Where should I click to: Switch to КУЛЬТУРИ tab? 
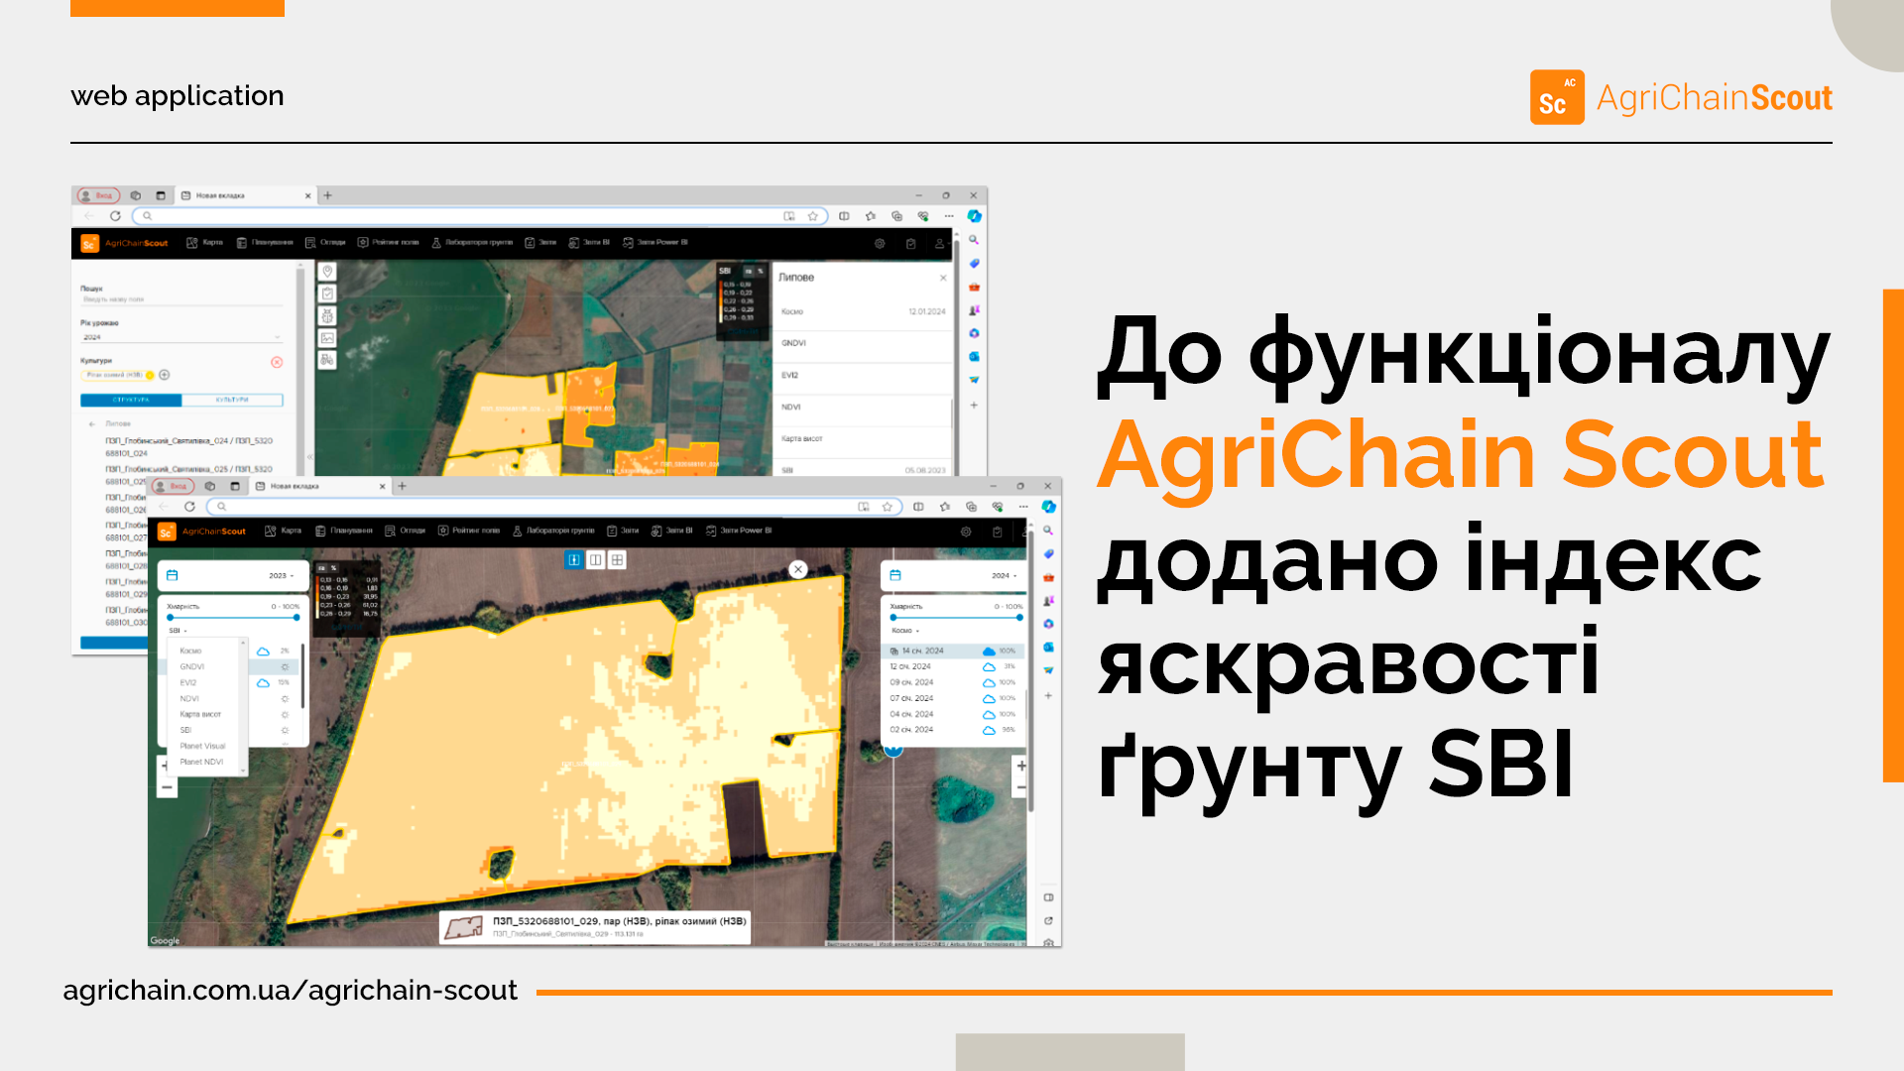232,400
